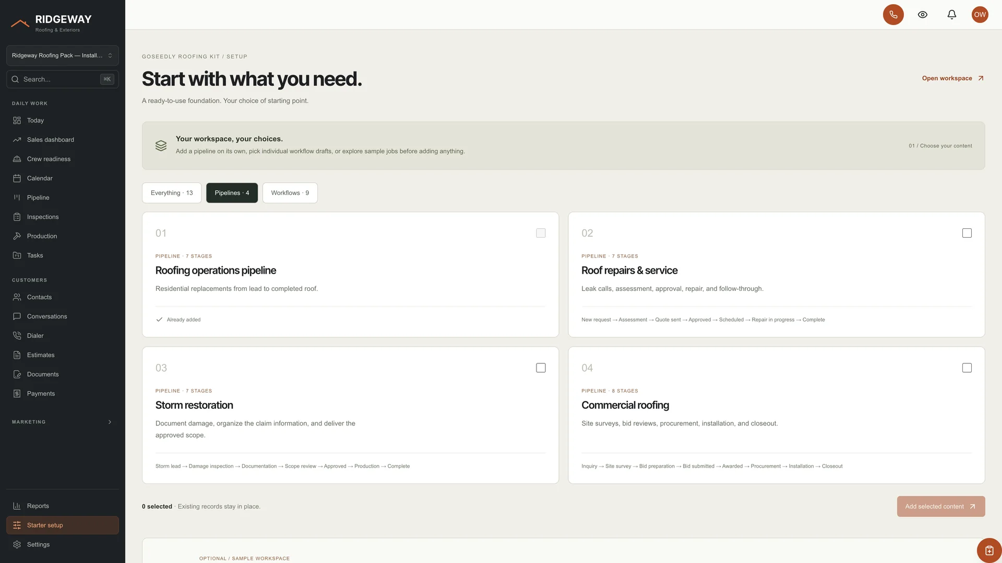Click the Inspections clipboard icon
Viewport: 1002px width, 563px height.
[x=17, y=217]
